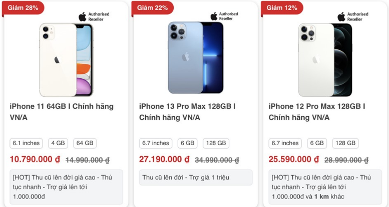Viewport: 389px width, 207px height.
Task: Open the white iPhone 11 product image
Action: pos(66,59)
